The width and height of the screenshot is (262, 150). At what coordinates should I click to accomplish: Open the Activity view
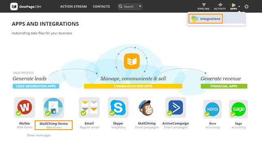coord(220,7)
